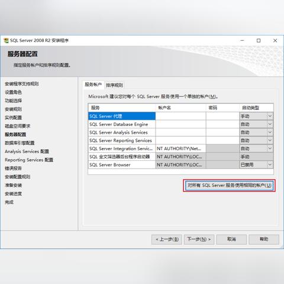
Task: Open startup type dropdown for SQL Server Browser
Action: coord(270,164)
